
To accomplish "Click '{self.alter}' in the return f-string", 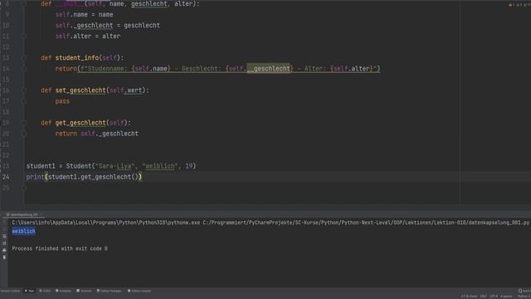I will pos(352,69).
